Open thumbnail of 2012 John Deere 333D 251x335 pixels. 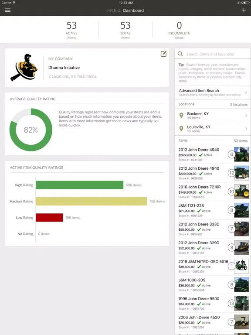click(x=241, y=229)
